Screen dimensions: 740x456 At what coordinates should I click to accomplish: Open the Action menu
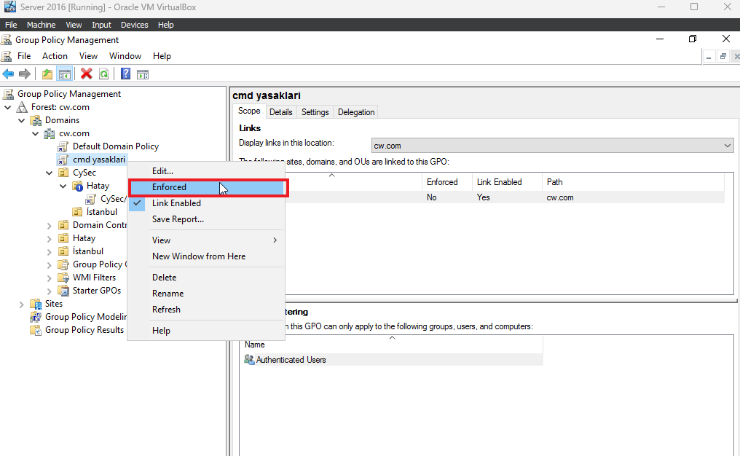55,56
